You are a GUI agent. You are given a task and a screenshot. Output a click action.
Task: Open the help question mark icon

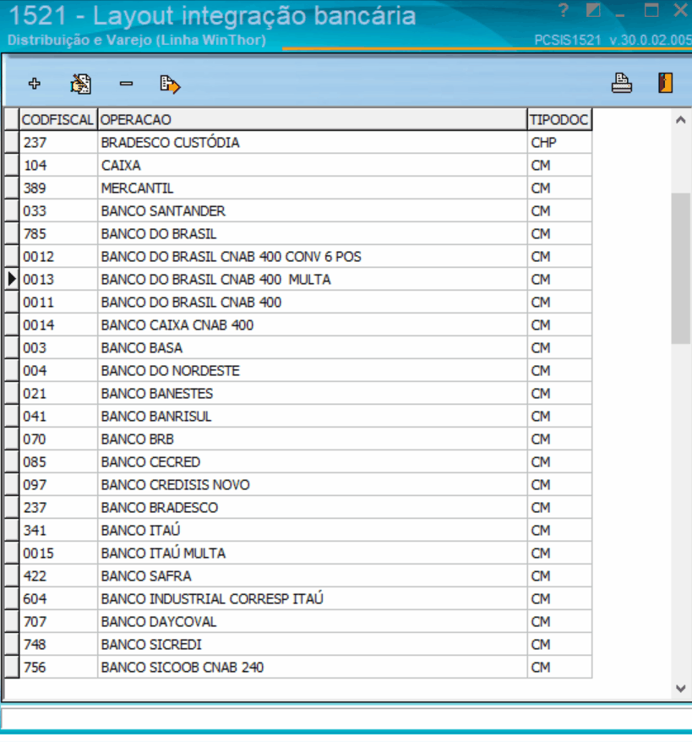click(x=563, y=10)
